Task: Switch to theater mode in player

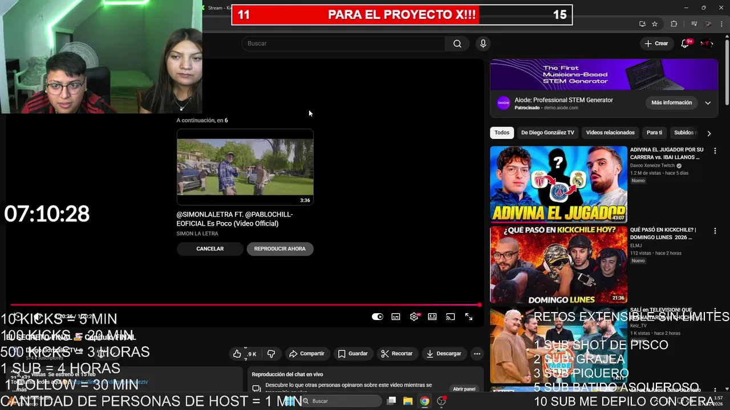Action: (x=432, y=317)
